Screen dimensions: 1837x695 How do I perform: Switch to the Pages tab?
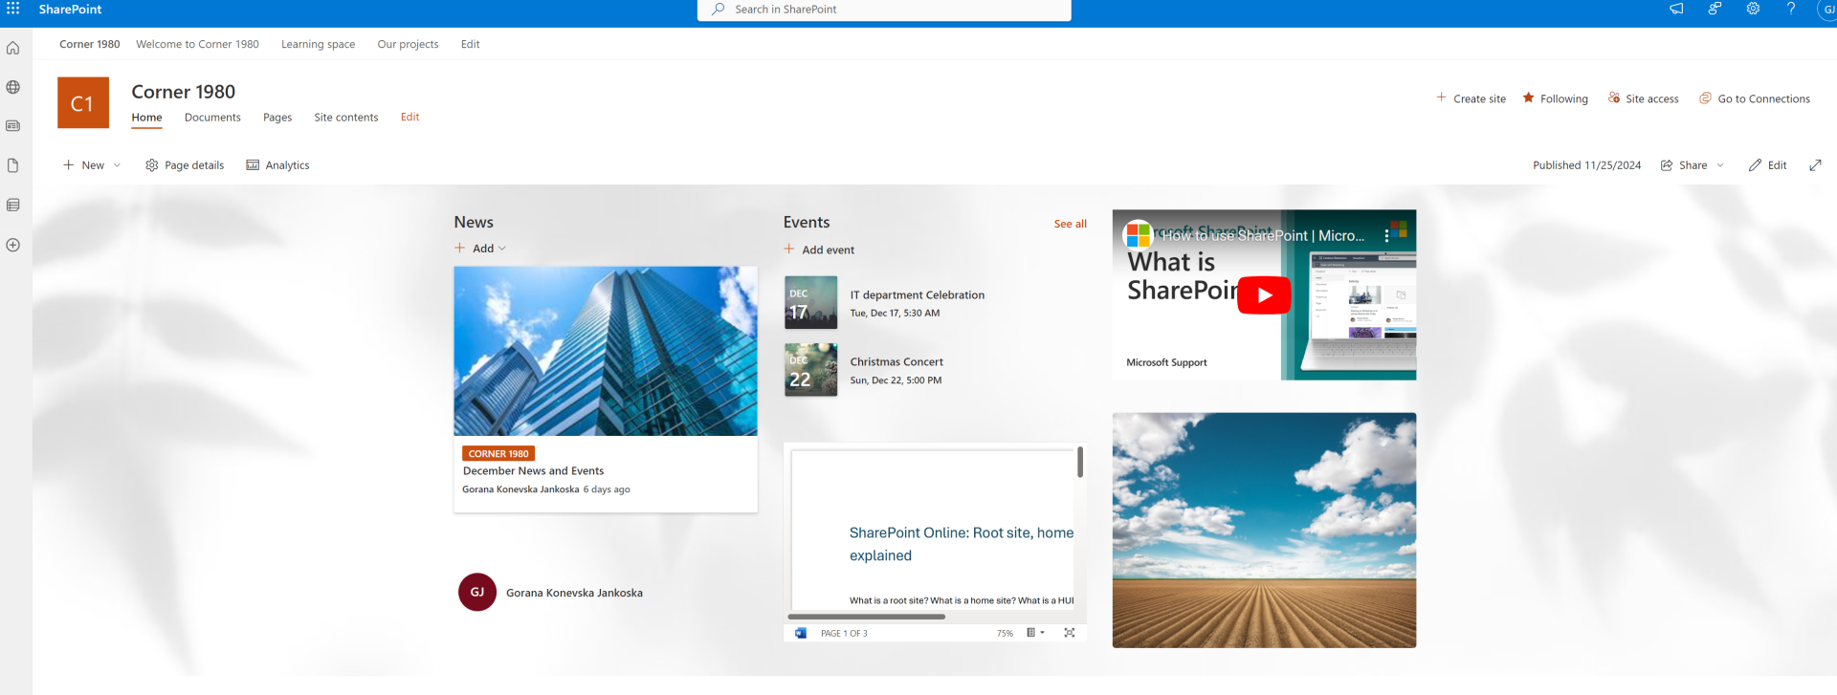coord(277,118)
